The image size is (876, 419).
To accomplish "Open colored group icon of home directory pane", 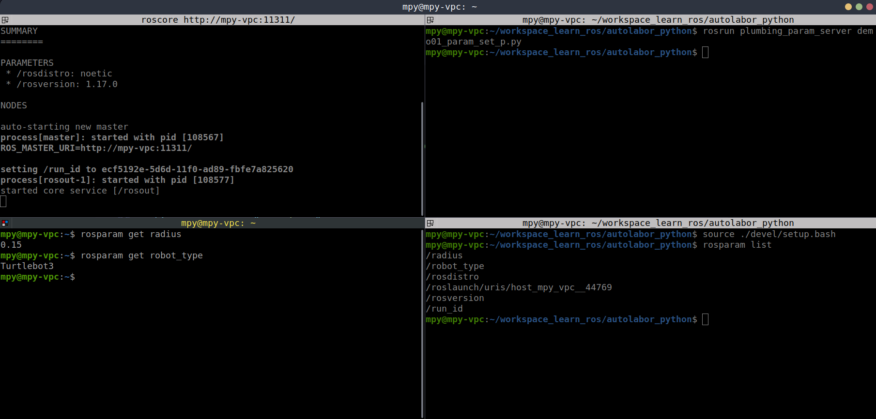I will [5, 223].
